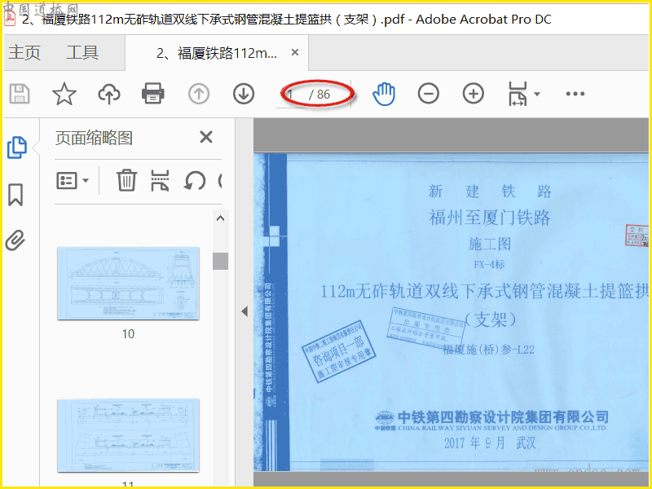This screenshot has height=489, width=652.
Task: Open the thumbnail options menu
Action: coord(73,181)
